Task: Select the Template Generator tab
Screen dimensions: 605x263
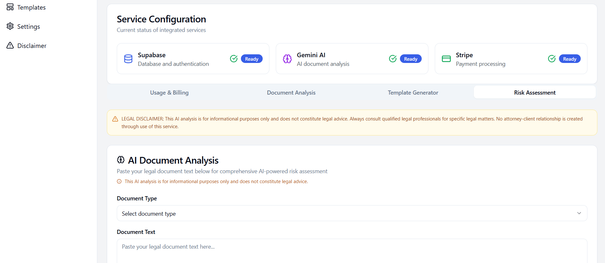Action: pos(413,93)
